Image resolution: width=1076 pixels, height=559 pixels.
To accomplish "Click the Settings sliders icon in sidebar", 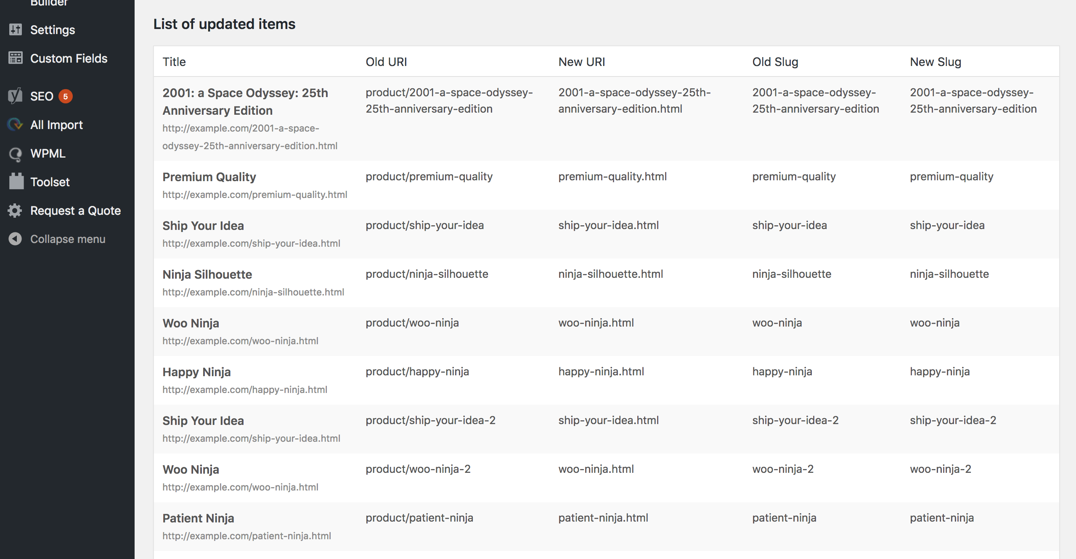I will 16,30.
